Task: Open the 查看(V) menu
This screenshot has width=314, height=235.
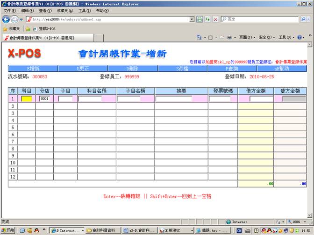Action: pyautogui.click(x=45, y=10)
